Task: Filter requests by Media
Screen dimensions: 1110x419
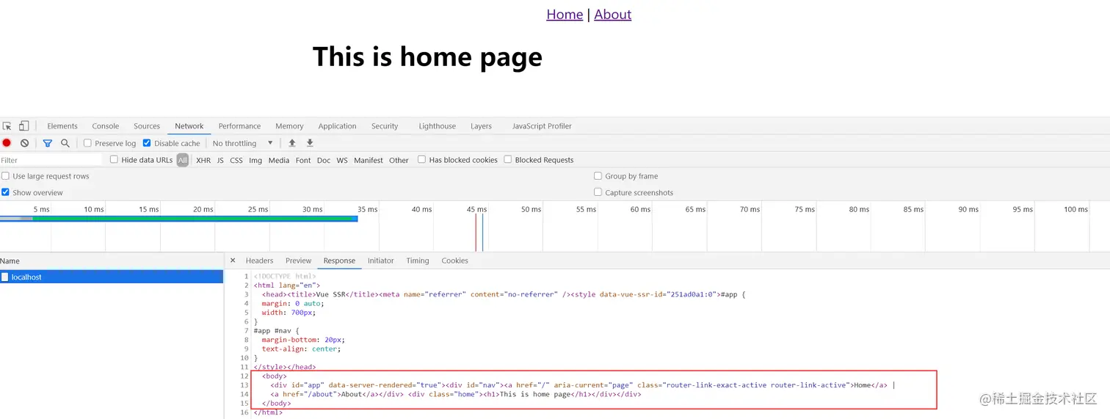Action: click(x=279, y=160)
